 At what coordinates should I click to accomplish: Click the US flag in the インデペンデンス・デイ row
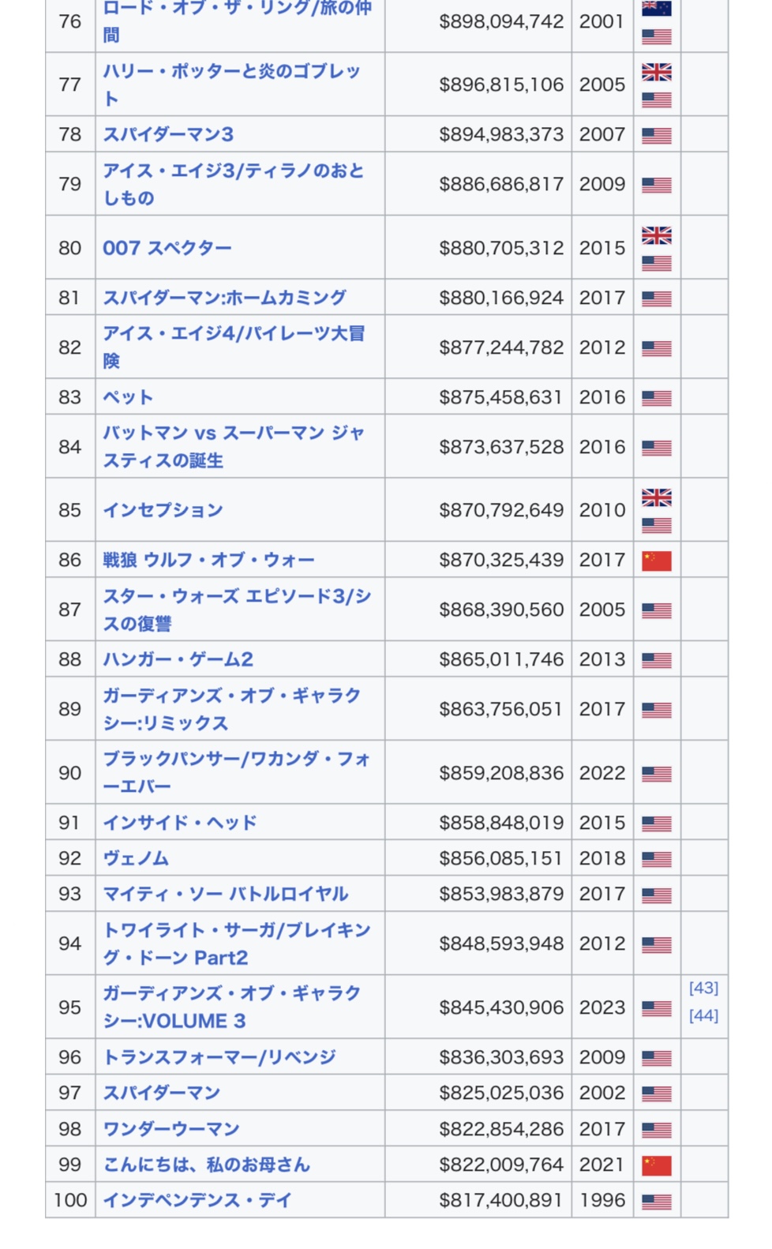656,1202
